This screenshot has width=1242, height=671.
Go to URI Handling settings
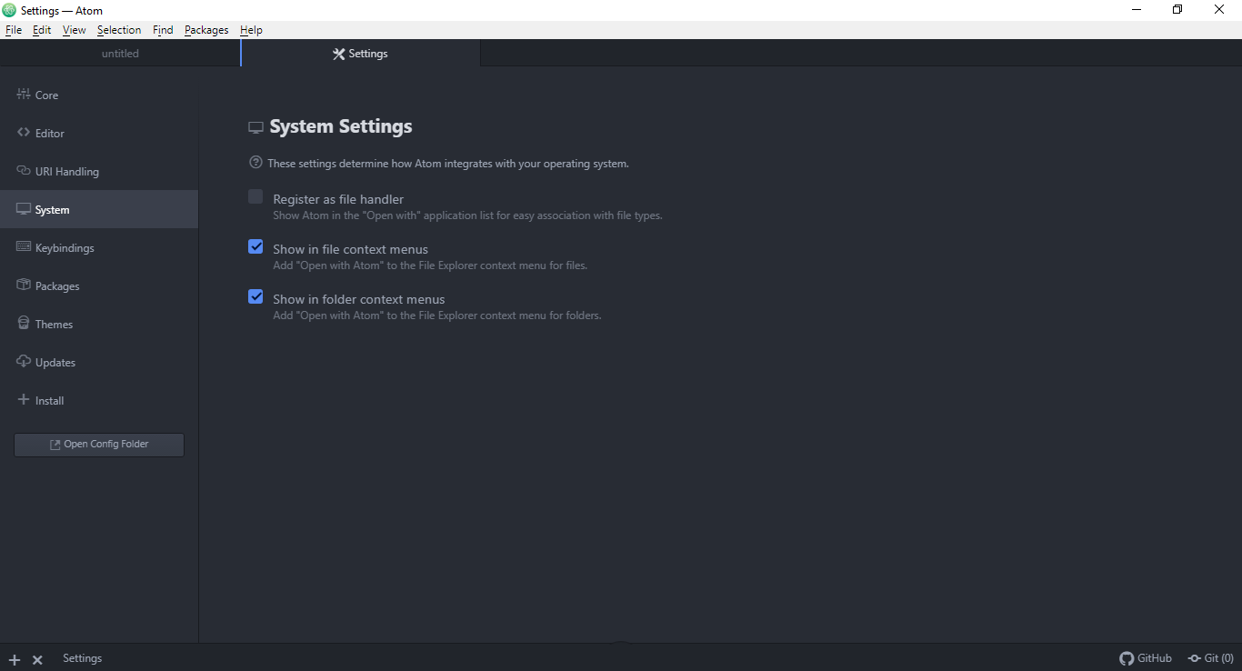(99, 171)
